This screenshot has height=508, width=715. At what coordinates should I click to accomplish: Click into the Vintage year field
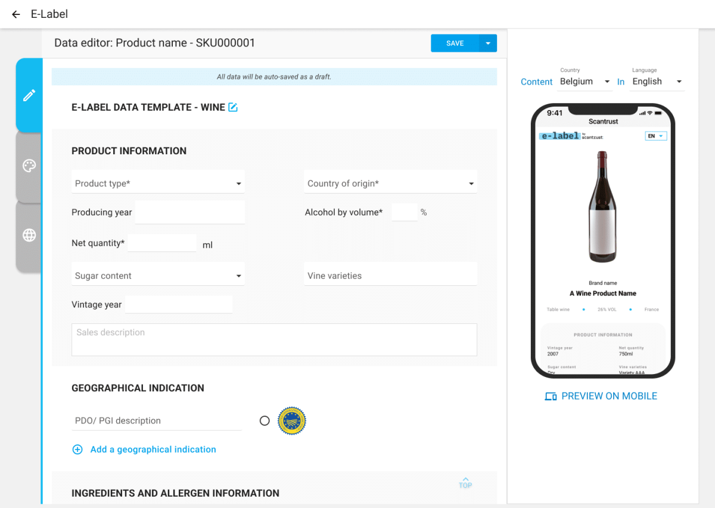[x=179, y=304]
